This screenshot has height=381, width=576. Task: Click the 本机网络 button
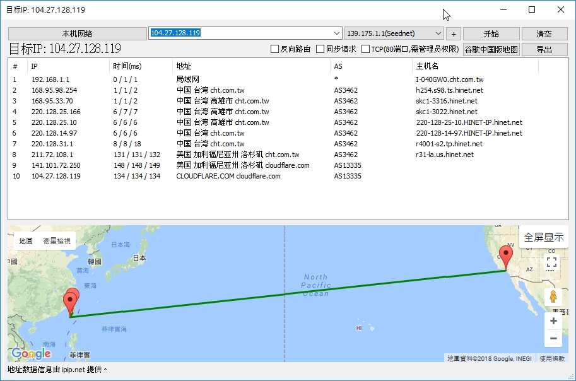[78, 34]
